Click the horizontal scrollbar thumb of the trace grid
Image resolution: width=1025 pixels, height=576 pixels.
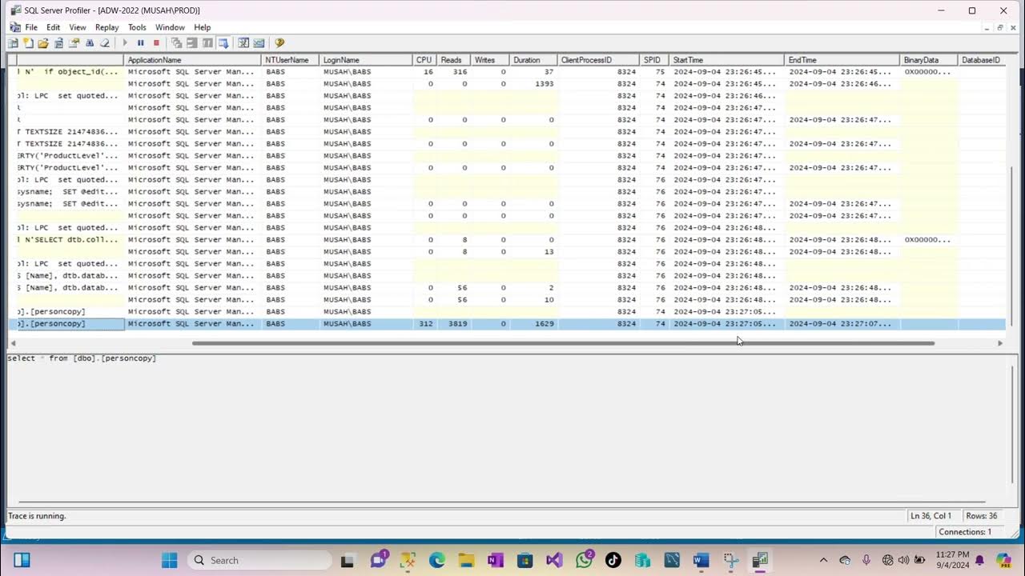pyautogui.click(x=563, y=343)
